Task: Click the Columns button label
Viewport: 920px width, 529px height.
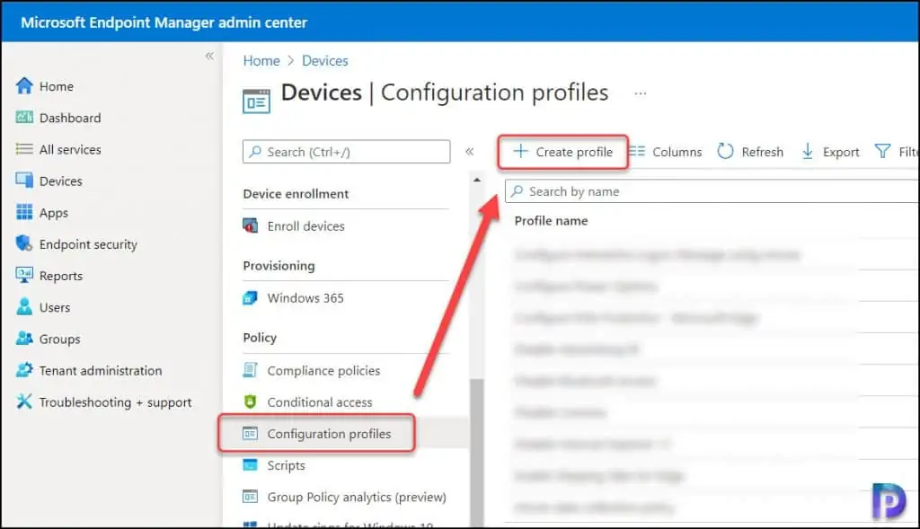Action: [x=677, y=152]
